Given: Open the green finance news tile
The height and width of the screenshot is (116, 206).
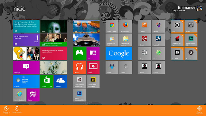Looking at the screenshot, I should (54, 40).
